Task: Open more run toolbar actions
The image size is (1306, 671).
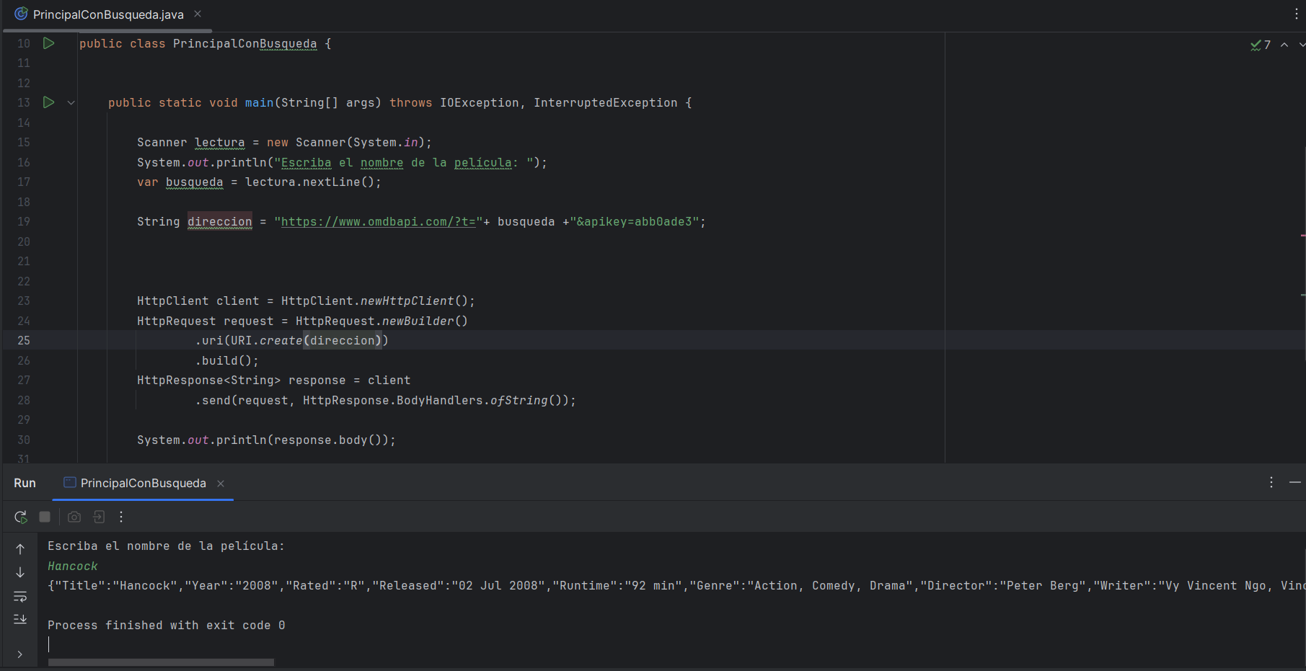Action: [x=121, y=517]
